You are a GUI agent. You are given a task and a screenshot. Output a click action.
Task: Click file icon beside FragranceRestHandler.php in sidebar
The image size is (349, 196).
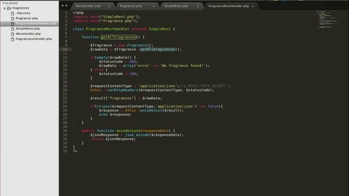(x=13, y=24)
